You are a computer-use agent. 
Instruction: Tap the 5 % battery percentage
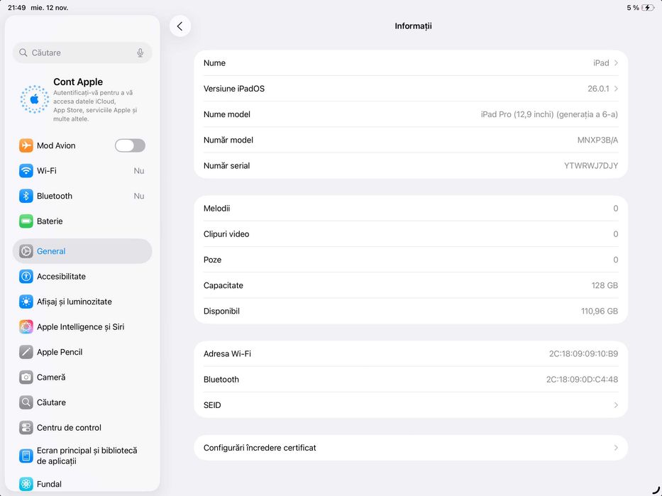tap(633, 8)
